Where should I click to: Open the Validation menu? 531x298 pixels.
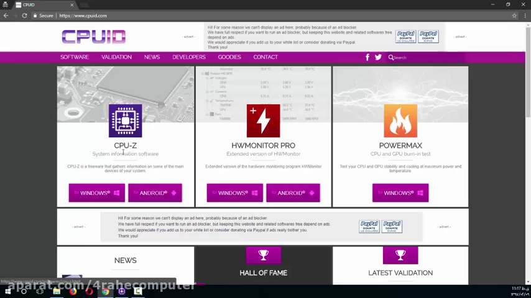pyautogui.click(x=116, y=57)
